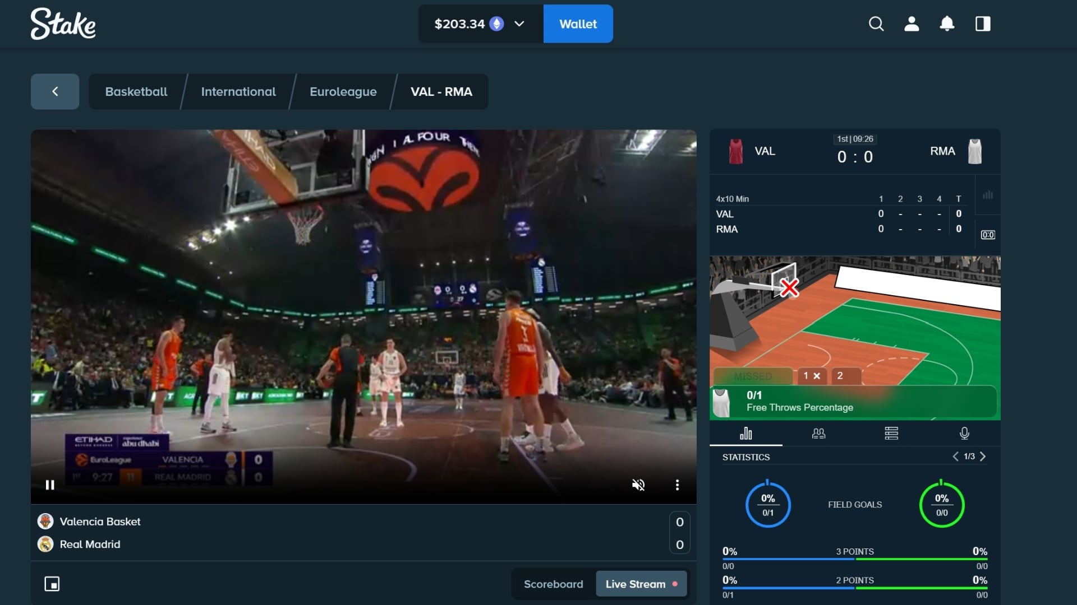Open the commentary microphone icon

964,433
